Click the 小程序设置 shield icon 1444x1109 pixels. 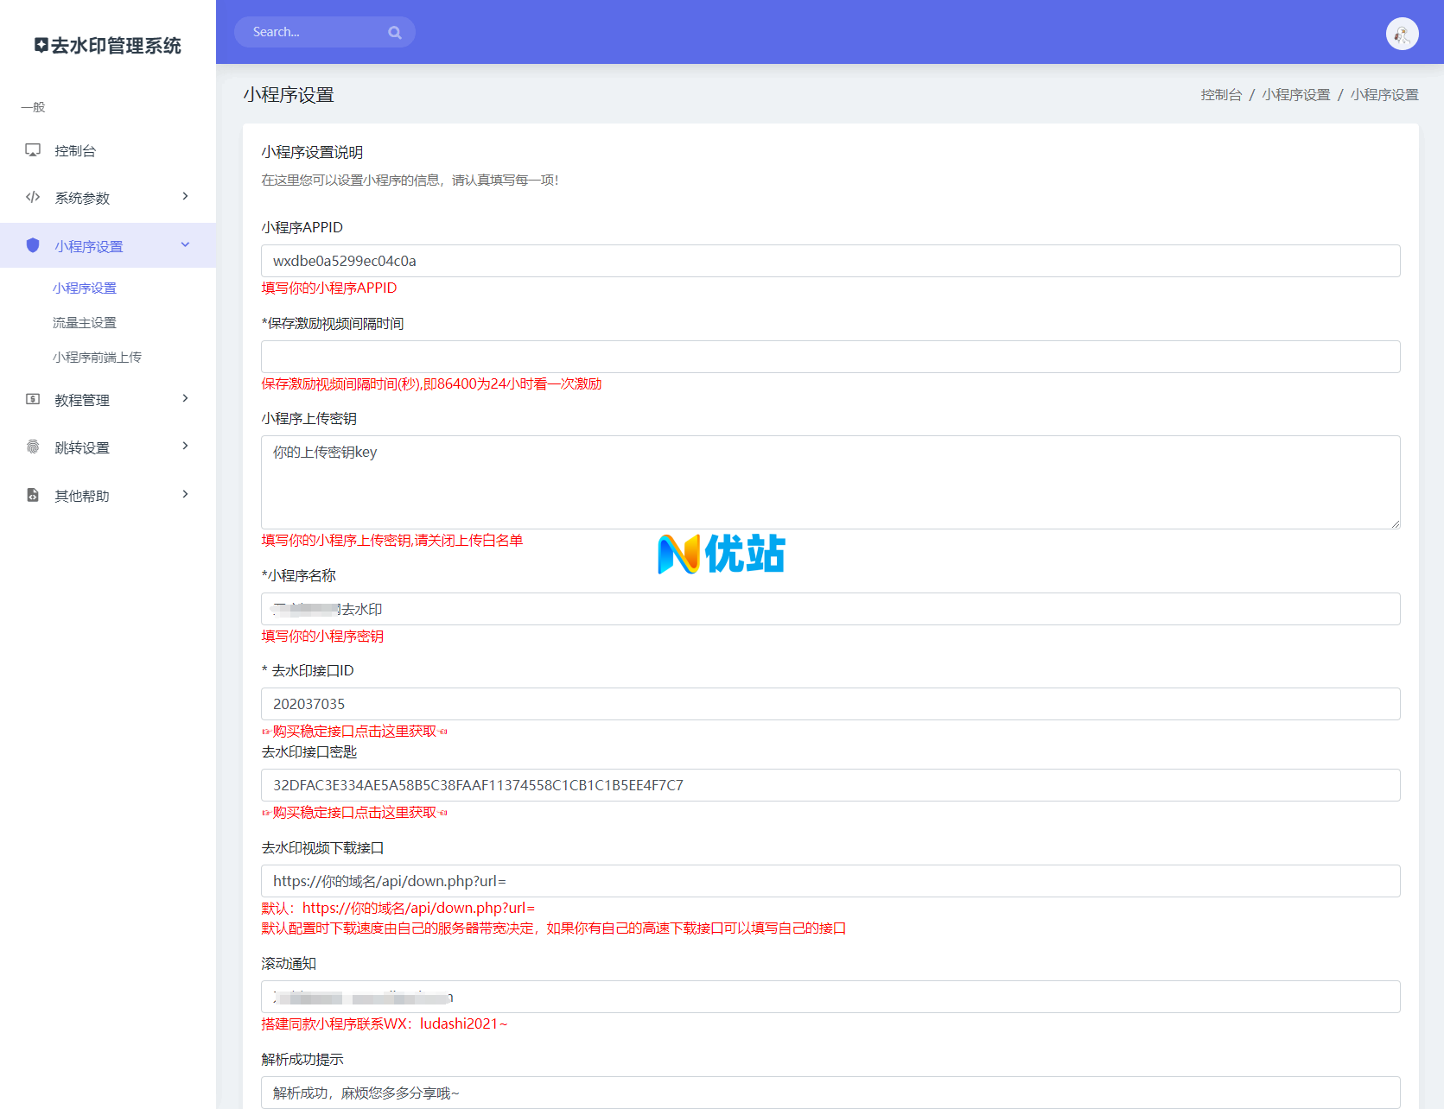click(x=33, y=245)
